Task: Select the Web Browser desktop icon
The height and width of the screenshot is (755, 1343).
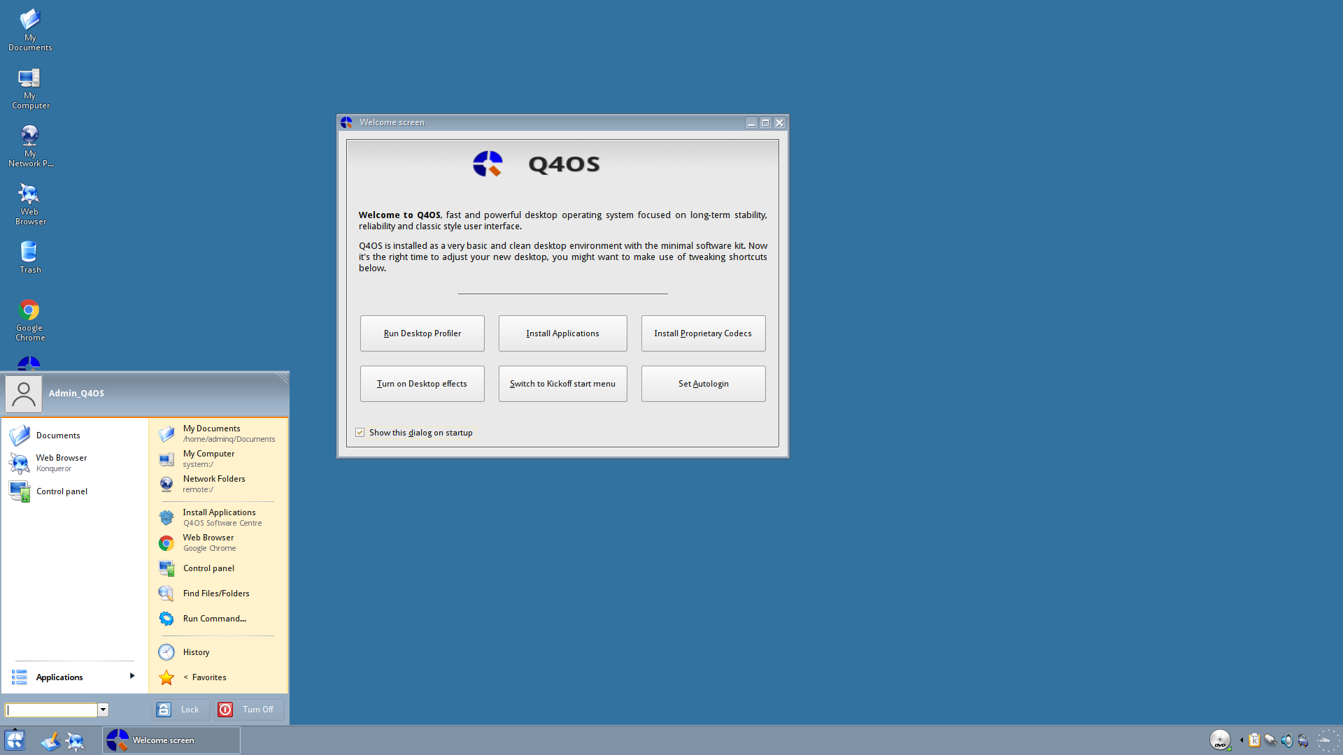Action: tap(30, 204)
